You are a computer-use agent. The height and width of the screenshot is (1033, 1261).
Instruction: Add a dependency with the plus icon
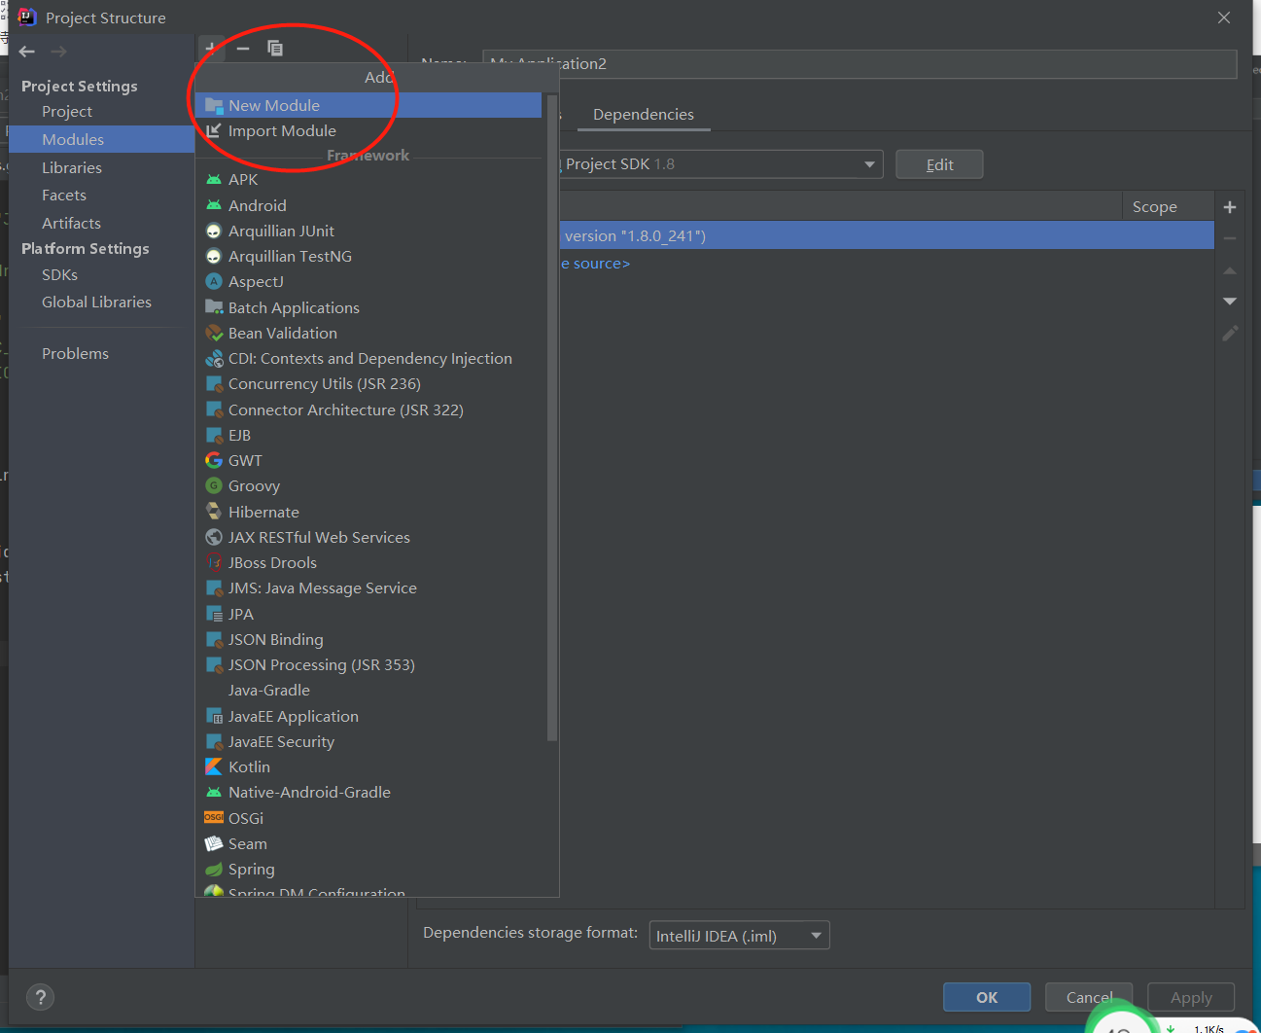click(1230, 207)
